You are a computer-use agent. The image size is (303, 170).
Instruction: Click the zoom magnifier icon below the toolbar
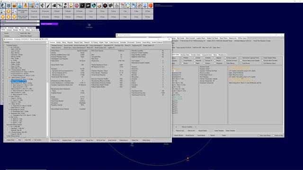click(3, 11)
